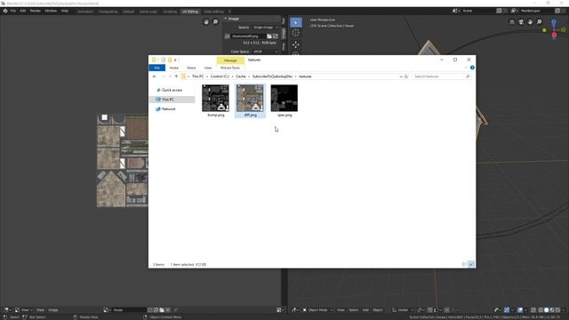Screen dimensions: 569x320
Task: Click the camera view icon in 3D viewport
Action: (521, 22)
